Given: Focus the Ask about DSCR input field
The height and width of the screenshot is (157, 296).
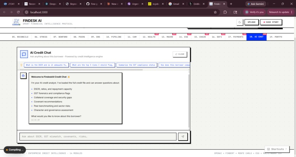Looking at the screenshot, I should pos(98,136).
